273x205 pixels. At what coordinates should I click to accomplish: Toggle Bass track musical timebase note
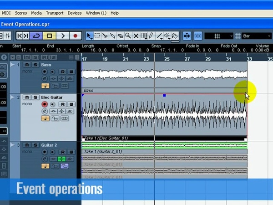pyautogui.click(x=45, y=86)
